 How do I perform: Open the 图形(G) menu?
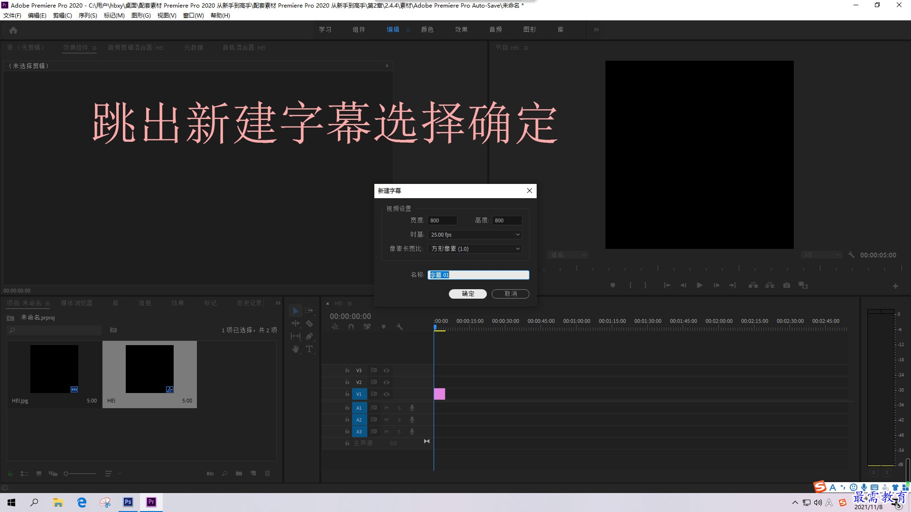[x=141, y=16]
